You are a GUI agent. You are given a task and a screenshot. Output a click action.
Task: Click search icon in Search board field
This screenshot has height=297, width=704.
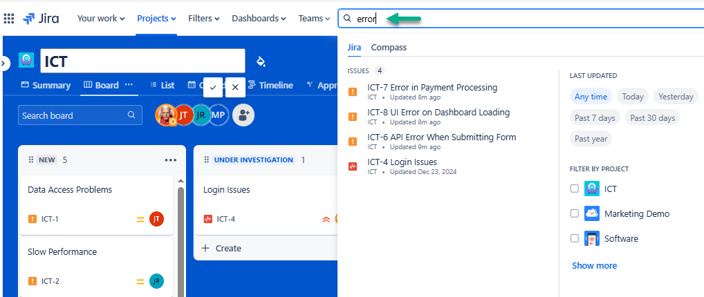(x=131, y=115)
